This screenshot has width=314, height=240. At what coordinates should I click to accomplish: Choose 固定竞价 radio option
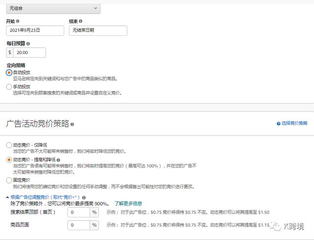point(9,180)
